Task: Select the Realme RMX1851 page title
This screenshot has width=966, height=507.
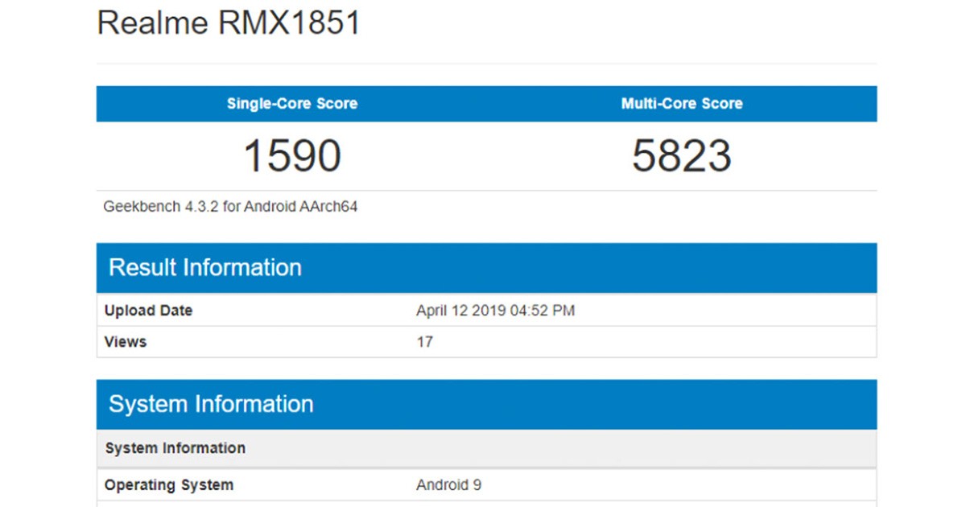Action: (x=228, y=23)
